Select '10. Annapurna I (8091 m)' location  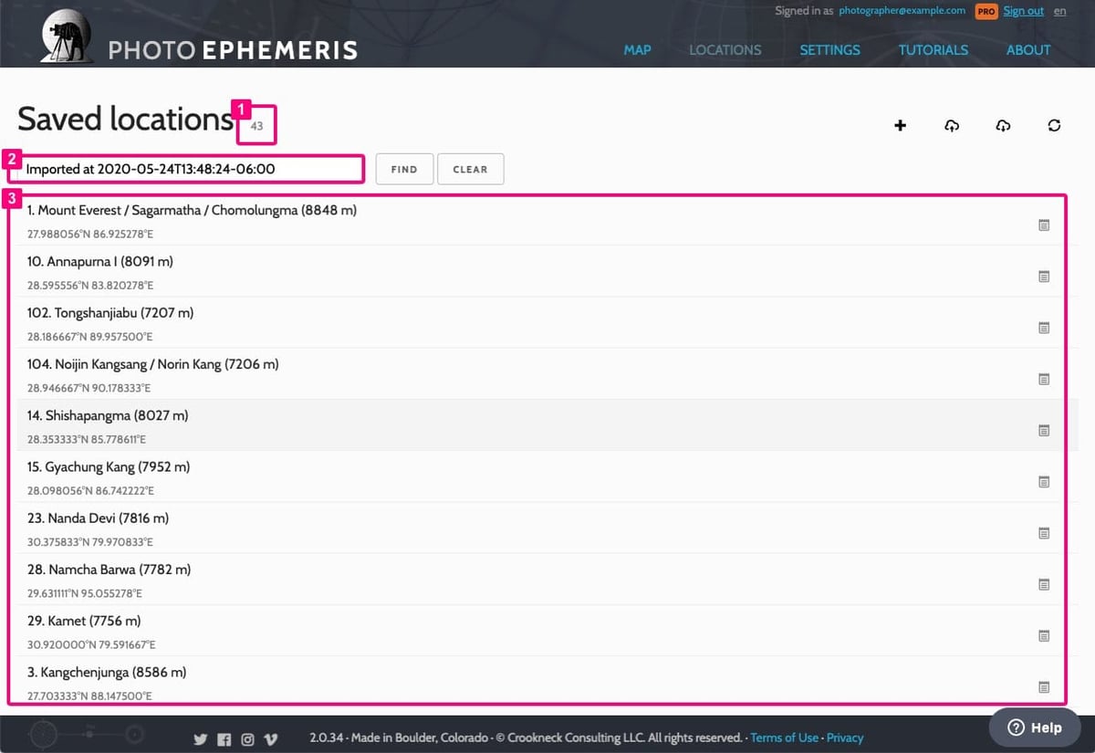coord(100,261)
